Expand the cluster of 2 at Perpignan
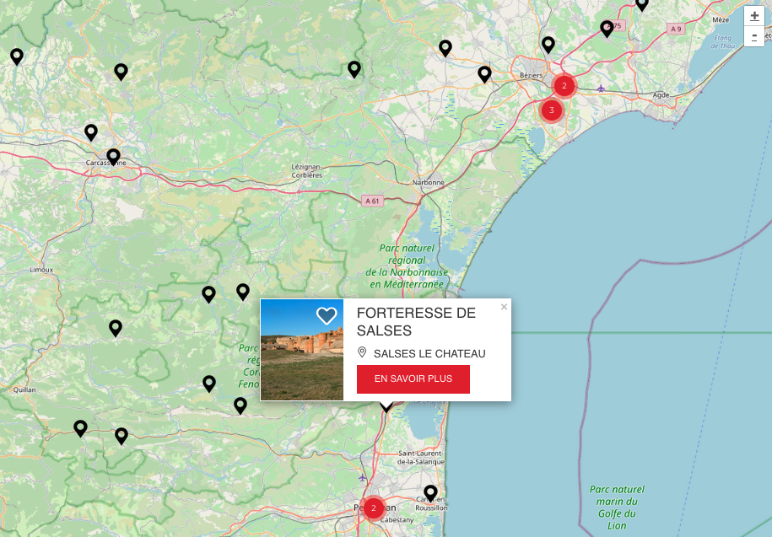This screenshot has width=772, height=537. point(374,508)
